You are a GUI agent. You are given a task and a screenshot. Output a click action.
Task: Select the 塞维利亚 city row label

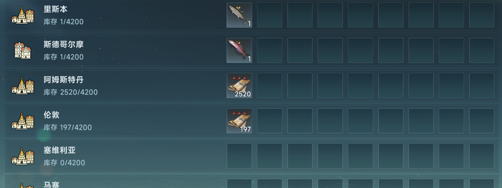[x=60, y=150]
